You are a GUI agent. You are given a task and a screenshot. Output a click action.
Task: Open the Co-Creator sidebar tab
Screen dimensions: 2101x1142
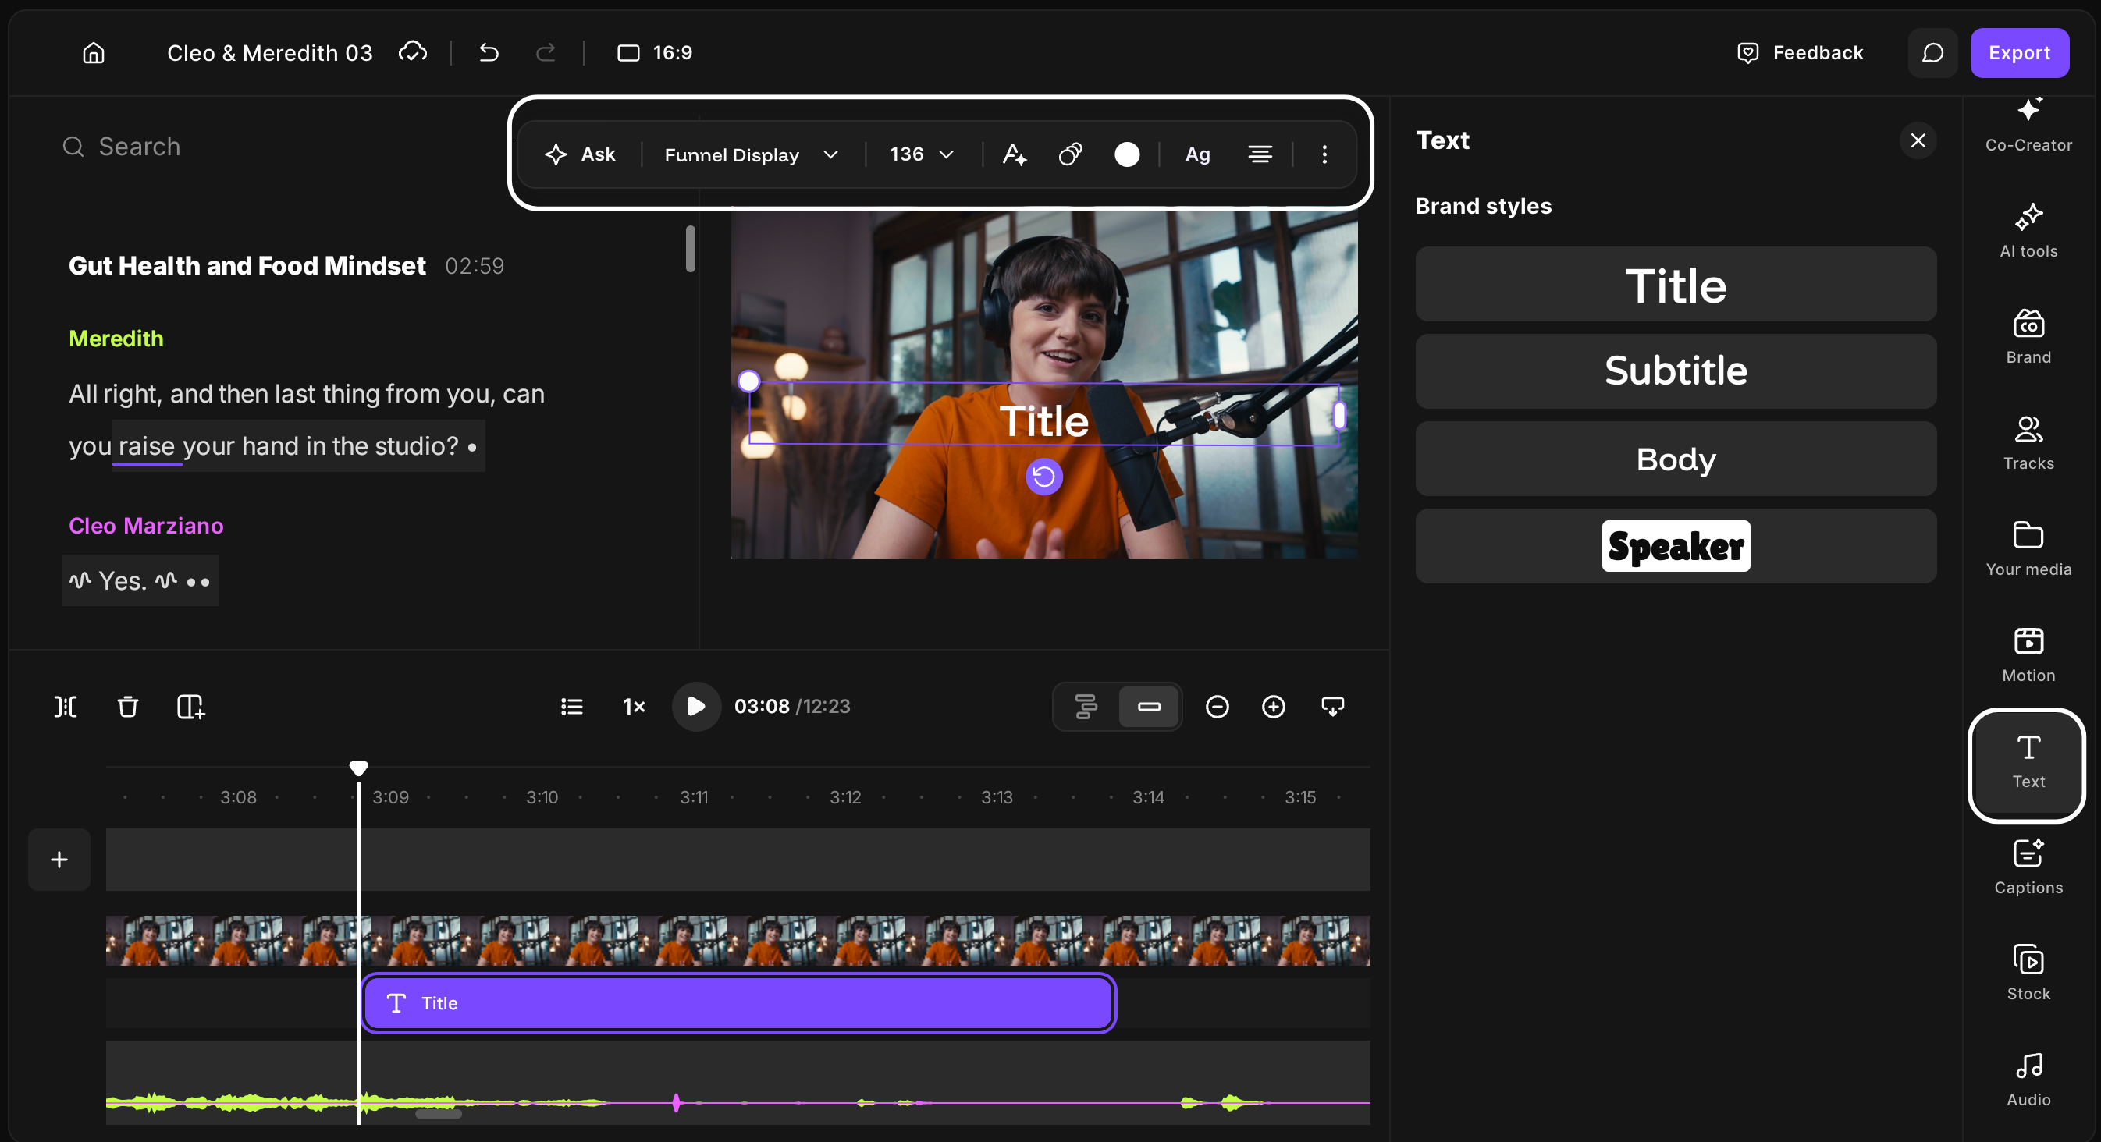tap(2028, 126)
